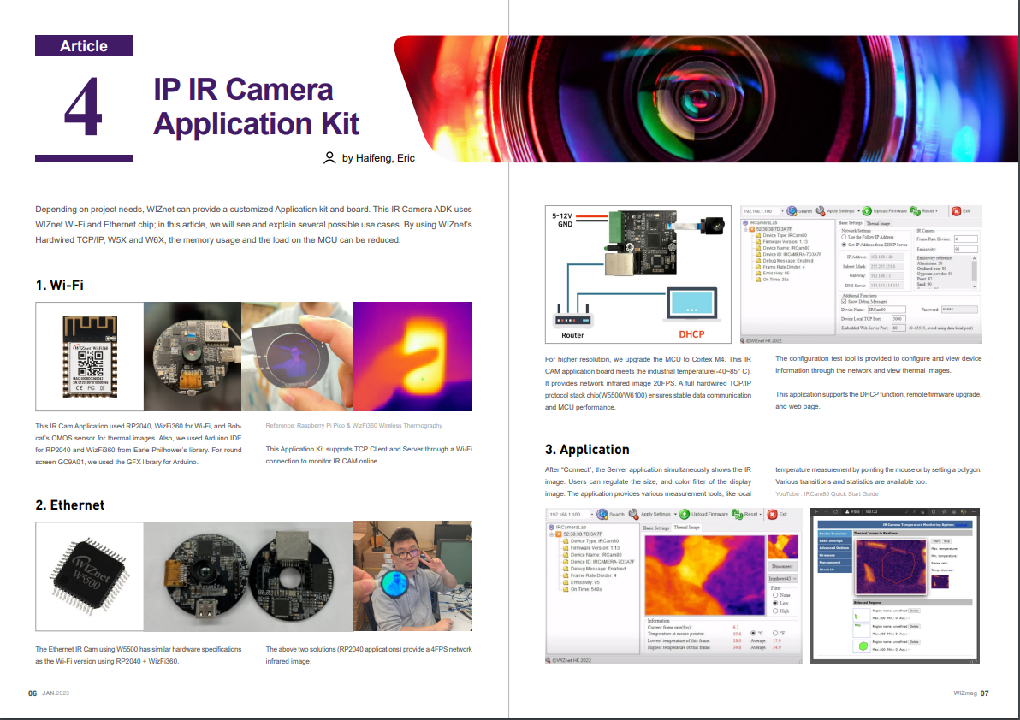Open Reset dropdown arrow in thermal view tool screenshot

click(x=761, y=514)
